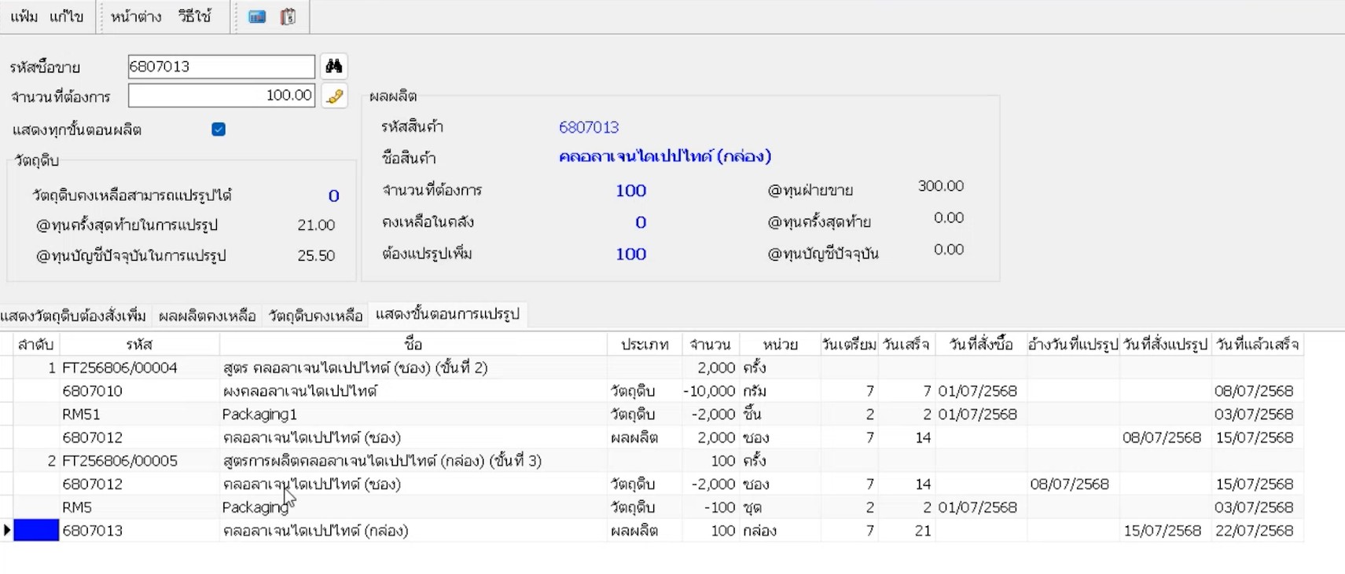The width and height of the screenshot is (1345, 574).
Task: Click the blue product name คอลลาเจนไดเปปไทด์ (กล่อง)
Action: [665, 156]
